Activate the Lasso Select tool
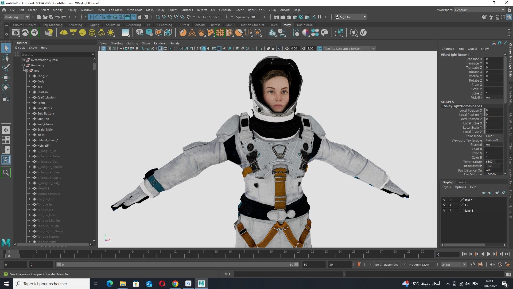 (x=6, y=58)
